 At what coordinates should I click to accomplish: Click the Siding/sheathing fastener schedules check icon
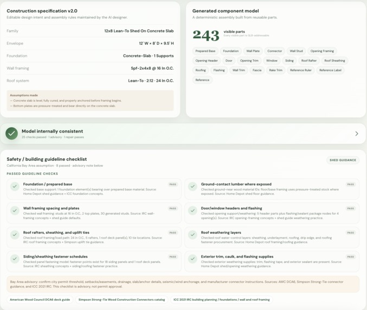[15, 259]
